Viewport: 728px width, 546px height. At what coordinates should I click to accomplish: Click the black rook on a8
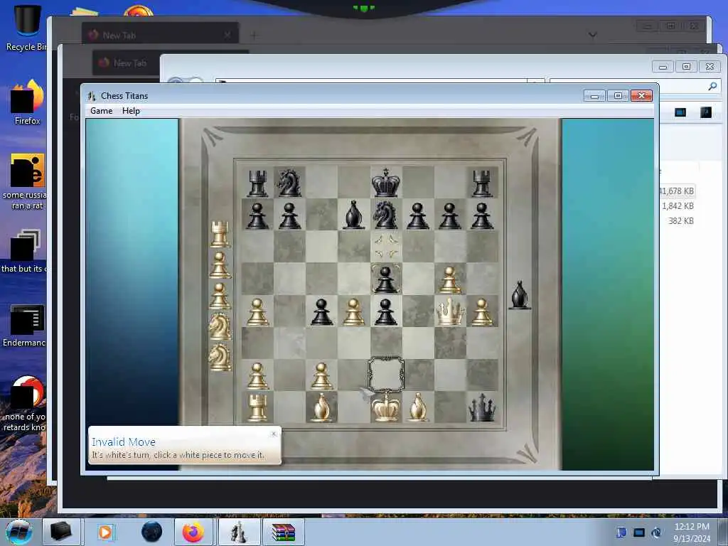point(257,183)
